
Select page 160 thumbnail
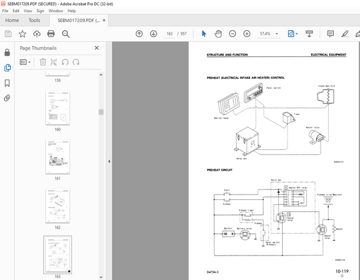57,108
